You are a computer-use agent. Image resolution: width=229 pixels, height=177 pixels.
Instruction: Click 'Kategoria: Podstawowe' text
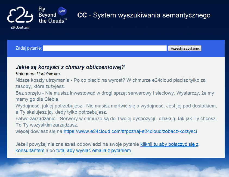click(38, 74)
